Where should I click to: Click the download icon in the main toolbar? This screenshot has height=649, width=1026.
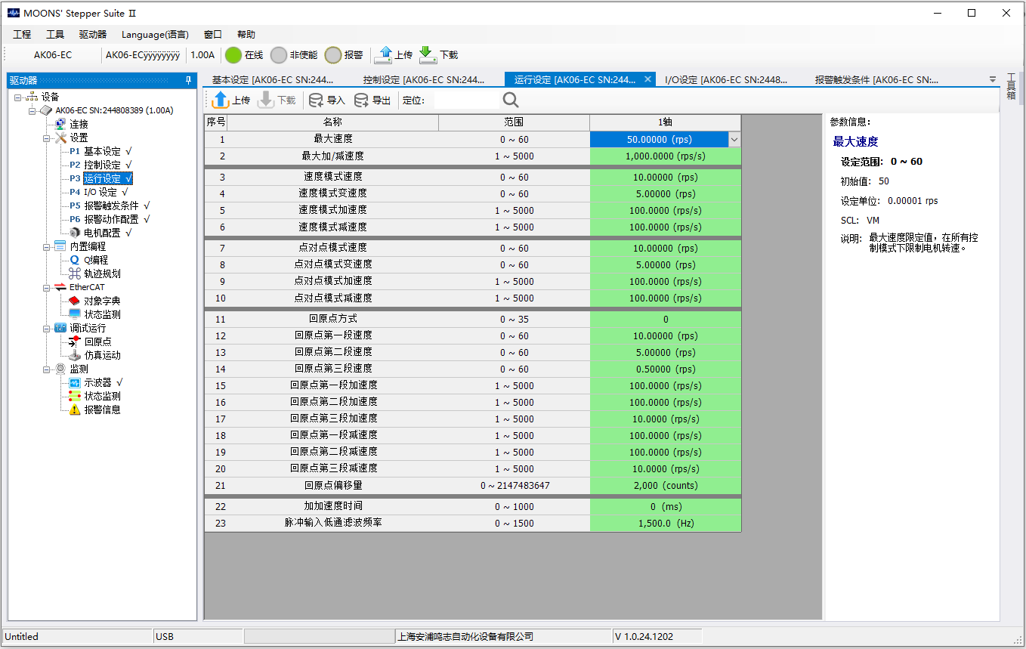[x=428, y=54]
